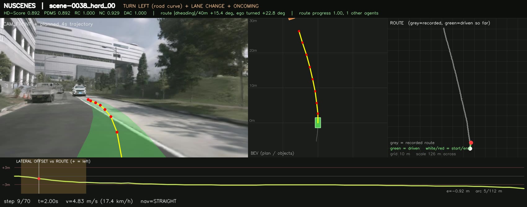Click the farthest red waypoint in BEV plan
Image resolution: width=527 pixels, height=207 pixels.
tap(299, 31)
